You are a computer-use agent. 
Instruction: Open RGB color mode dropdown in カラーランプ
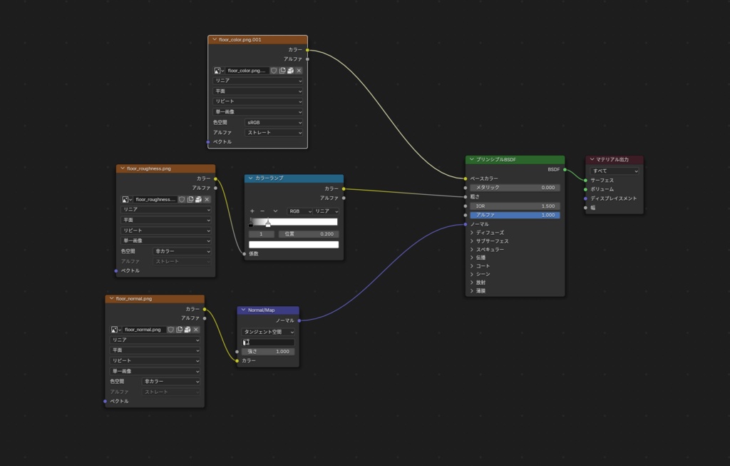tap(299, 211)
